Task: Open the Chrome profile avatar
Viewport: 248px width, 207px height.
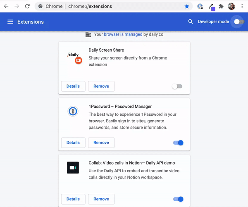Action: pos(231,6)
